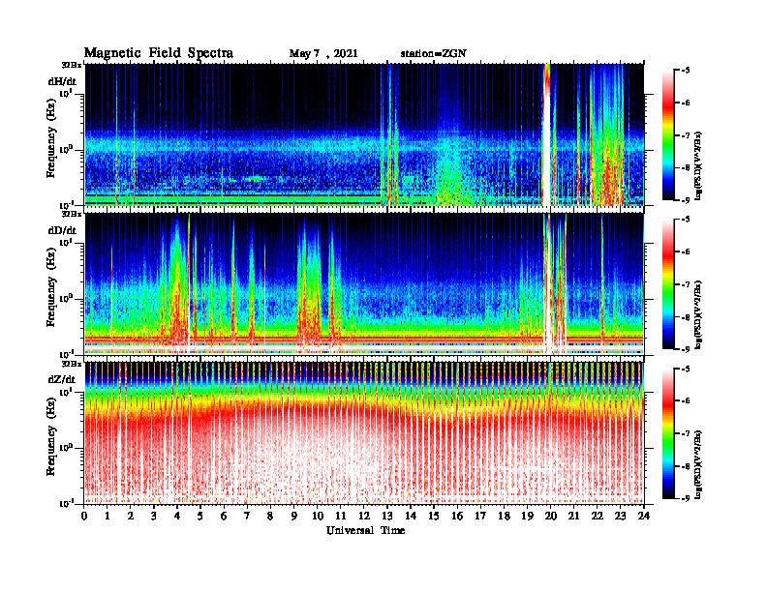Click the hour 21 tick label
The height and width of the screenshot is (592, 767).
(x=573, y=516)
